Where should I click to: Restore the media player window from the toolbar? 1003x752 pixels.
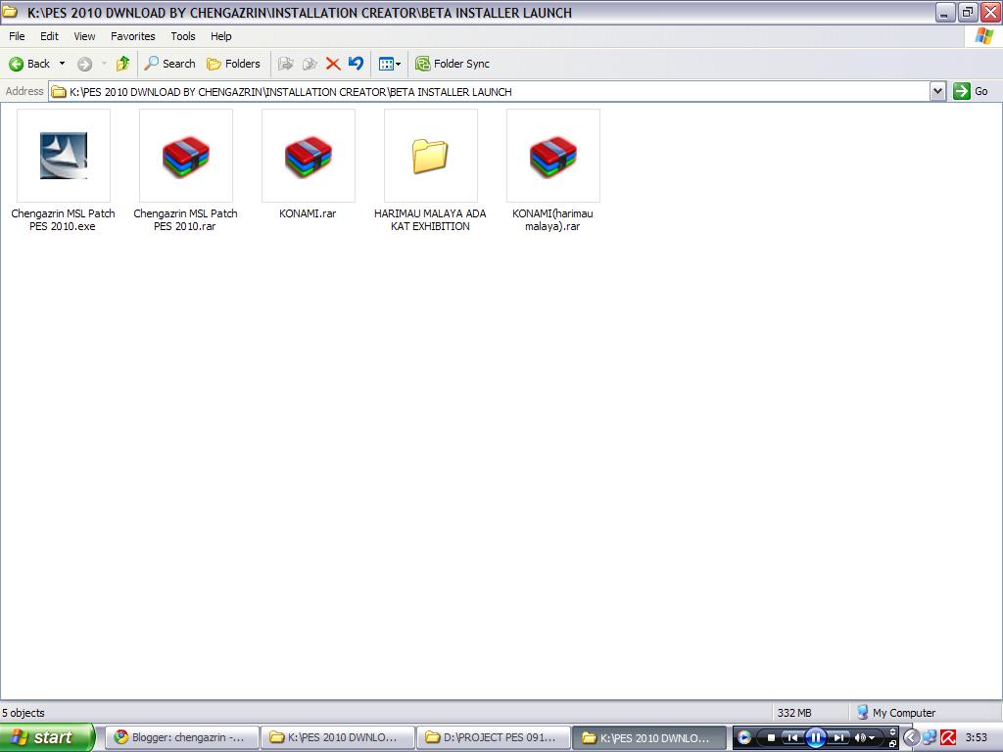[893, 744]
